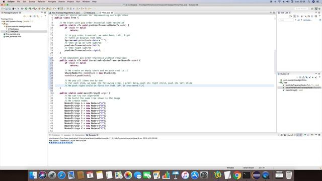
Task: Open the Run menu in menu bar
Action: 78,2
